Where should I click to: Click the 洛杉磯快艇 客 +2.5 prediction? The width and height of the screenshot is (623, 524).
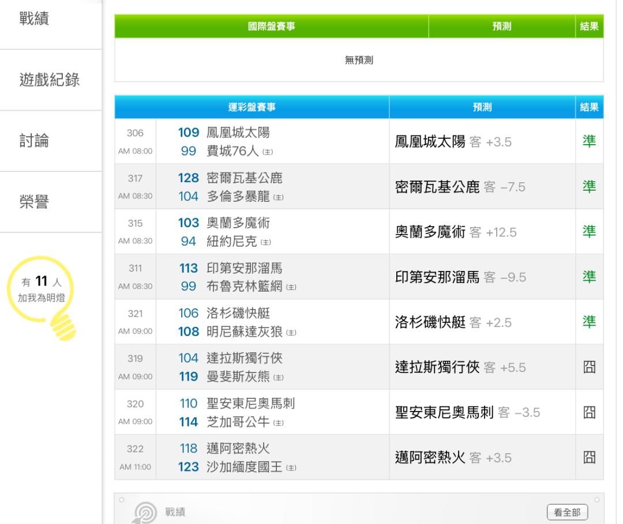pos(453,322)
